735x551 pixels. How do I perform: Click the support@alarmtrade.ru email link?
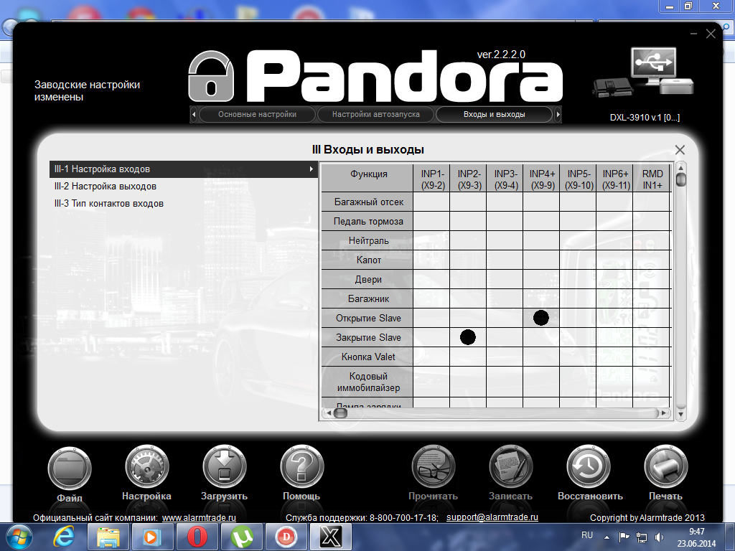click(x=492, y=517)
